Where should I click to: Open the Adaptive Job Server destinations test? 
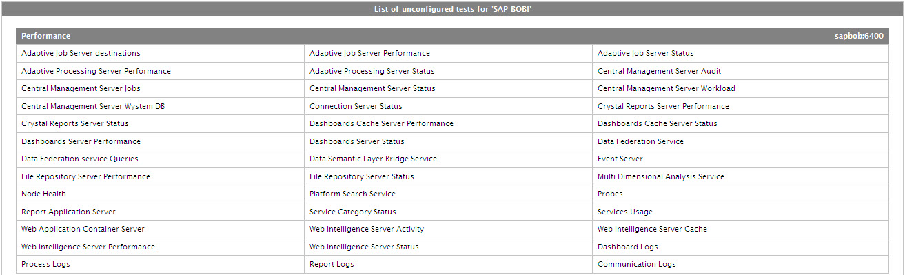pyautogui.click(x=81, y=53)
